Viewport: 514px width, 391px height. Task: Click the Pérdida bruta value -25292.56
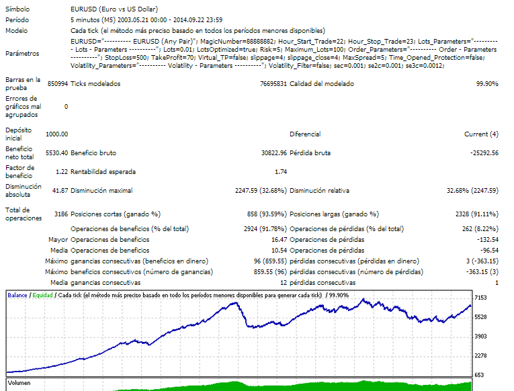pos(484,153)
